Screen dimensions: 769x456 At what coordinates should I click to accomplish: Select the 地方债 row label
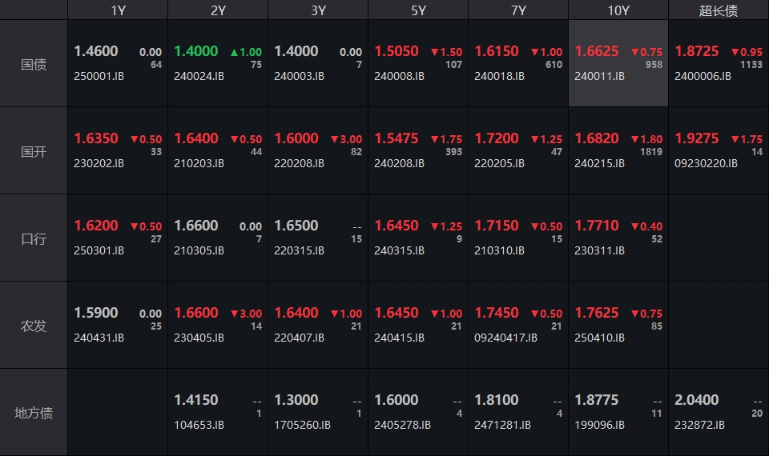tap(34, 413)
